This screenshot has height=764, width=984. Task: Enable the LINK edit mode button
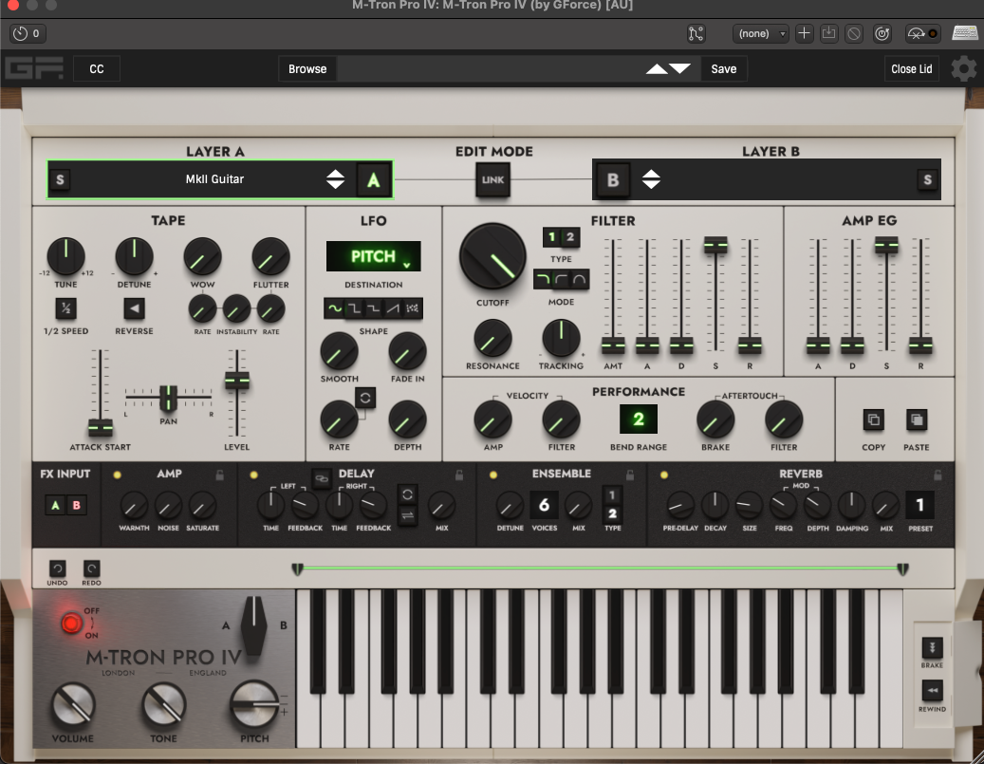point(492,179)
